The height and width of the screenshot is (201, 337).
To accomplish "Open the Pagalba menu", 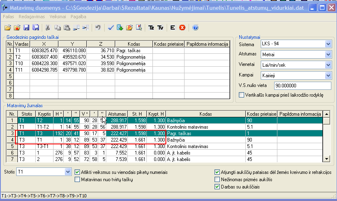I will pyautogui.click(x=78, y=17).
